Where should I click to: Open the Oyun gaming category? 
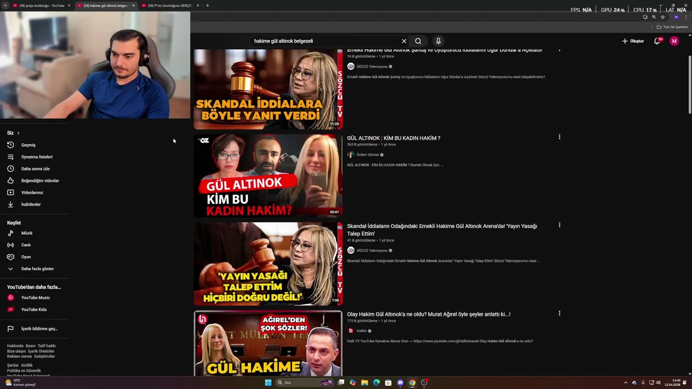tap(25, 257)
